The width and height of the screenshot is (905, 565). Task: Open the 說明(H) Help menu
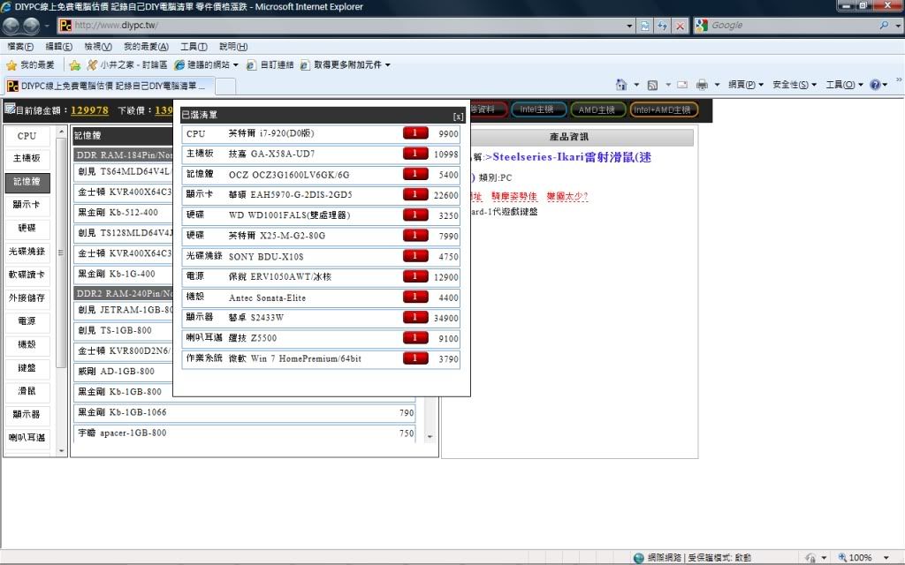coord(233,46)
